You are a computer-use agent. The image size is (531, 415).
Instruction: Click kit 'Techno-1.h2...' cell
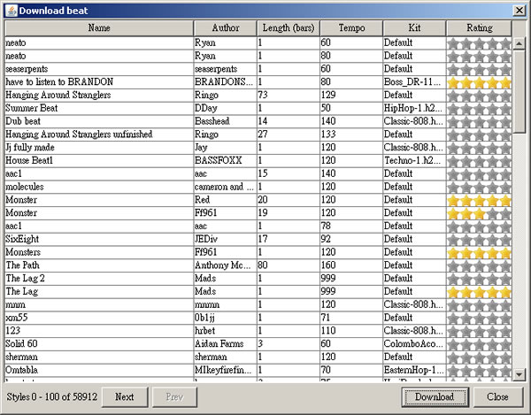(414, 160)
